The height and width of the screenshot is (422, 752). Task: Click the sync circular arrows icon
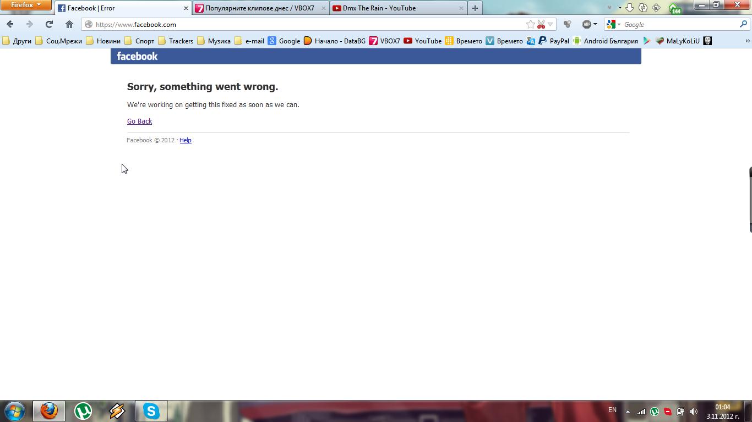[x=643, y=8]
